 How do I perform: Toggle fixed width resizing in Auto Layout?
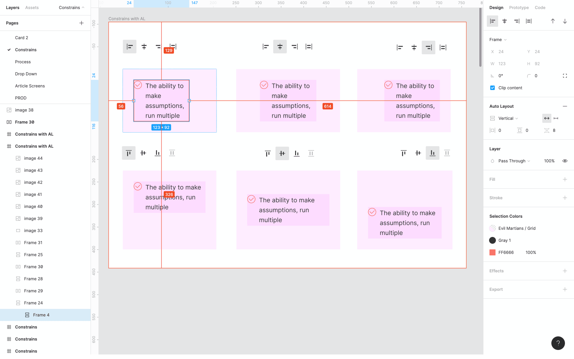[x=556, y=118]
